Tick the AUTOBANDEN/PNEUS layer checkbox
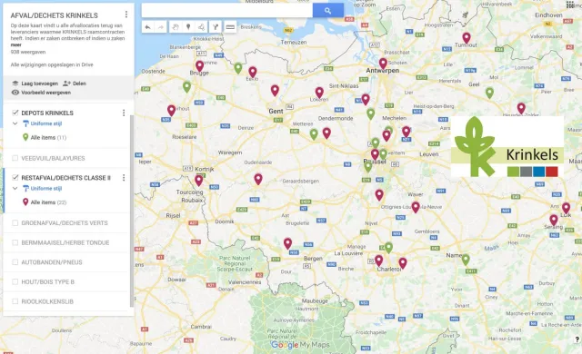 15,262
